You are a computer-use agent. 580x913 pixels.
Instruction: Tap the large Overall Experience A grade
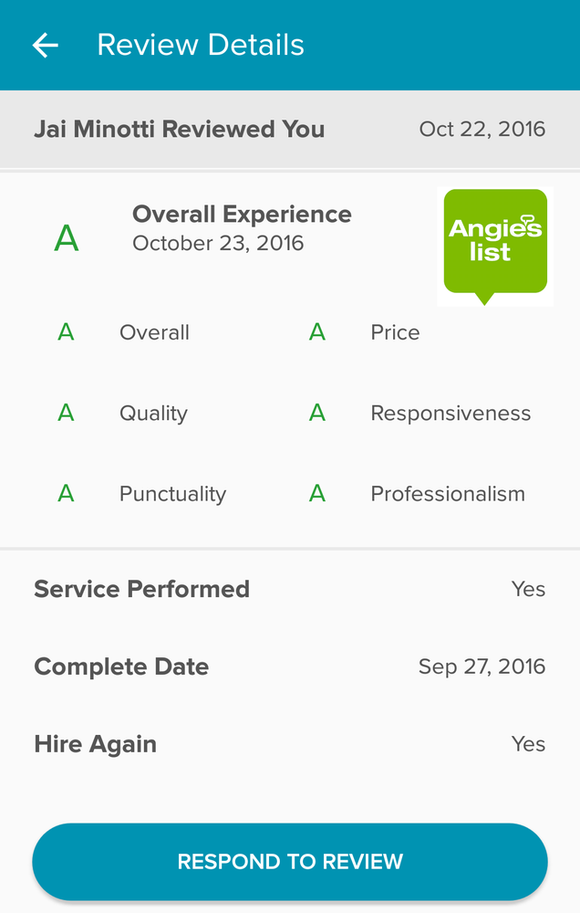tap(67, 239)
